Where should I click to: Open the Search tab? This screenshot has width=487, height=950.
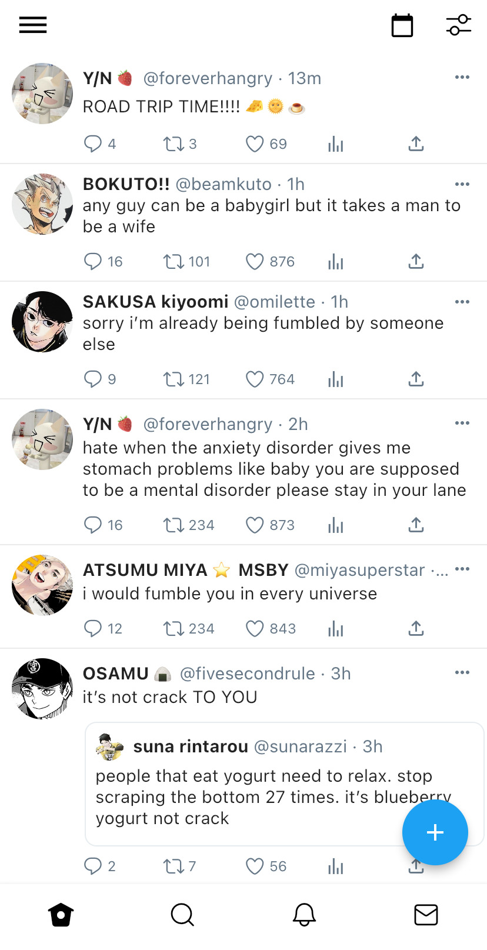click(182, 915)
